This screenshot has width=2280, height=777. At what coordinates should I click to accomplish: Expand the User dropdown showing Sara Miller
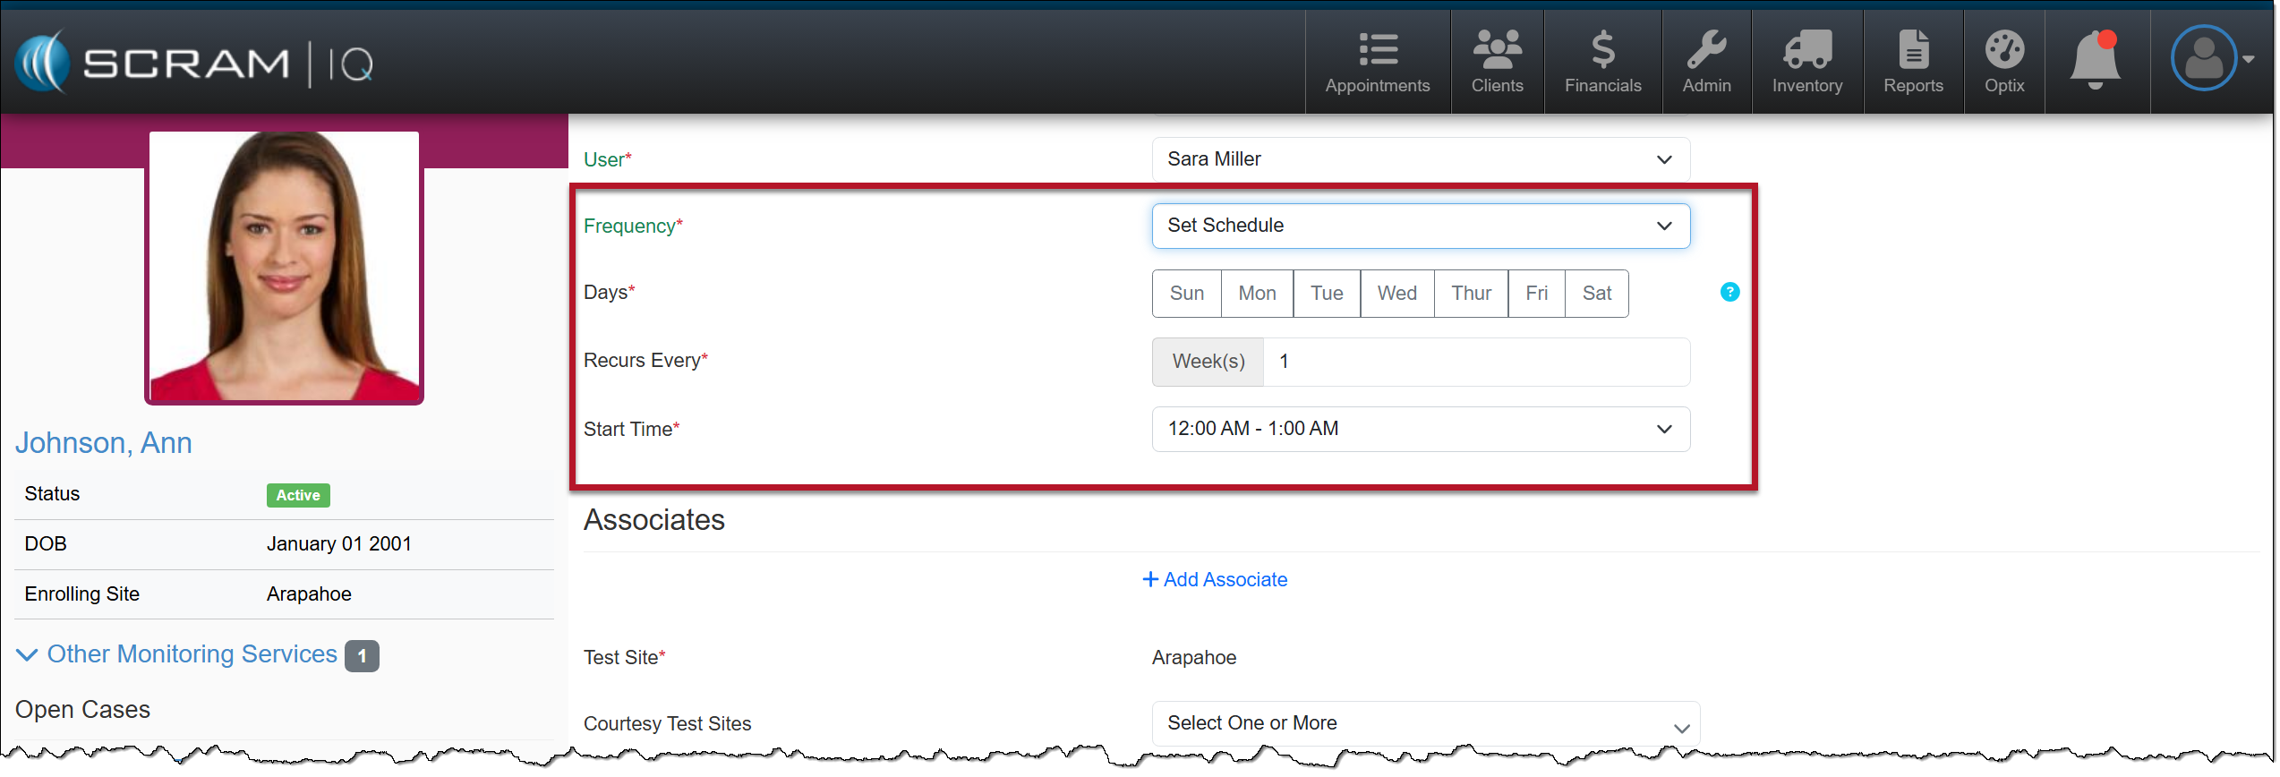click(x=1420, y=159)
